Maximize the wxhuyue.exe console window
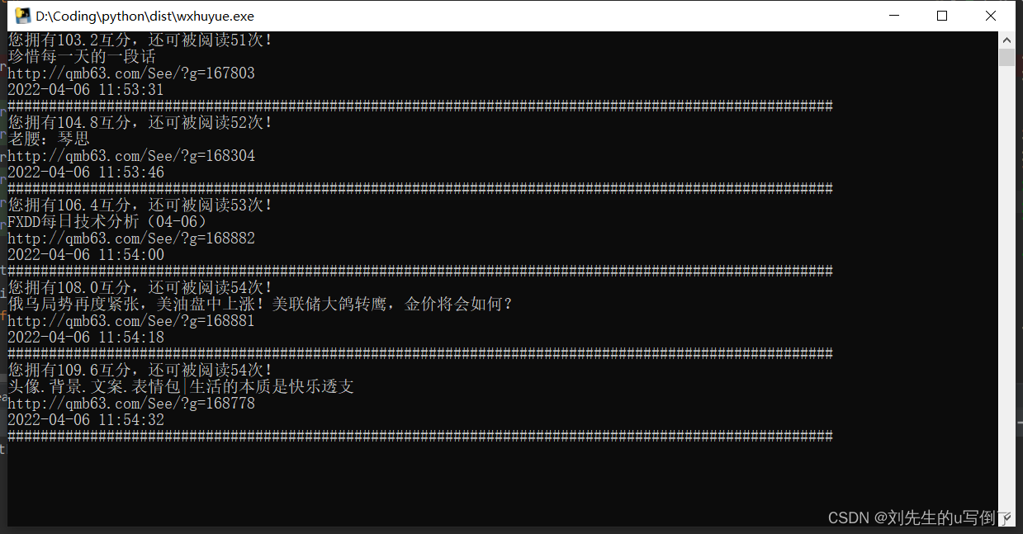1023x534 pixels. (942, 16)
